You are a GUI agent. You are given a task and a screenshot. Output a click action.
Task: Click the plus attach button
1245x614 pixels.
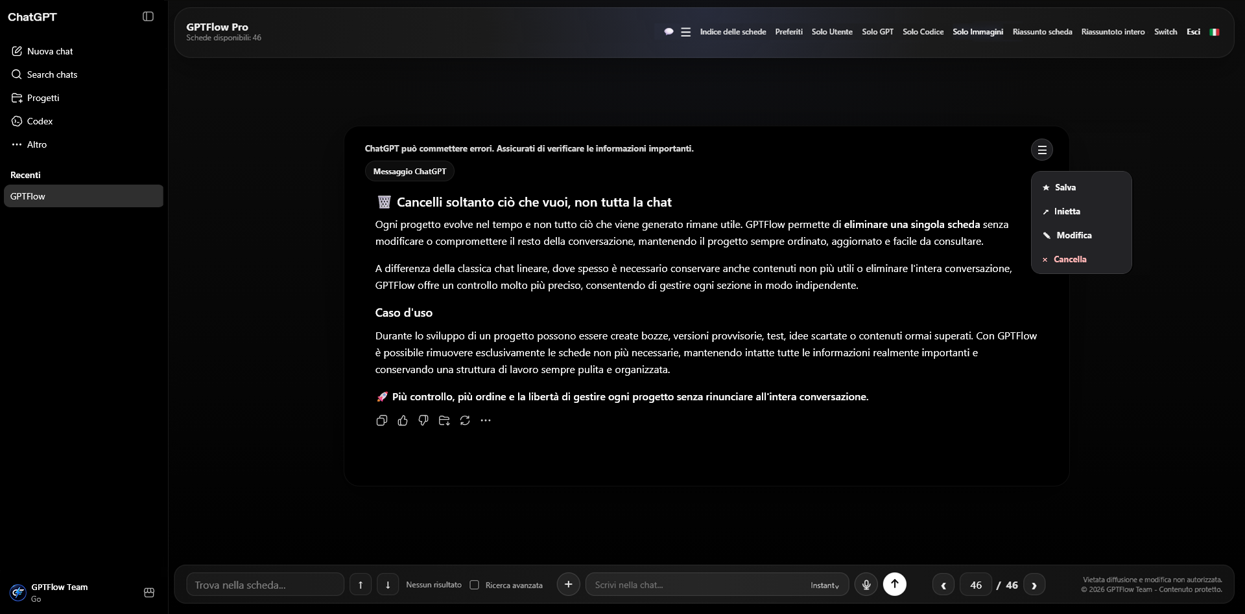(569, 584)
